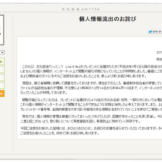Screen dimensions: 162x162
Task: Click the 個人情報流出のお詫び page title
Action: point(108,19)
